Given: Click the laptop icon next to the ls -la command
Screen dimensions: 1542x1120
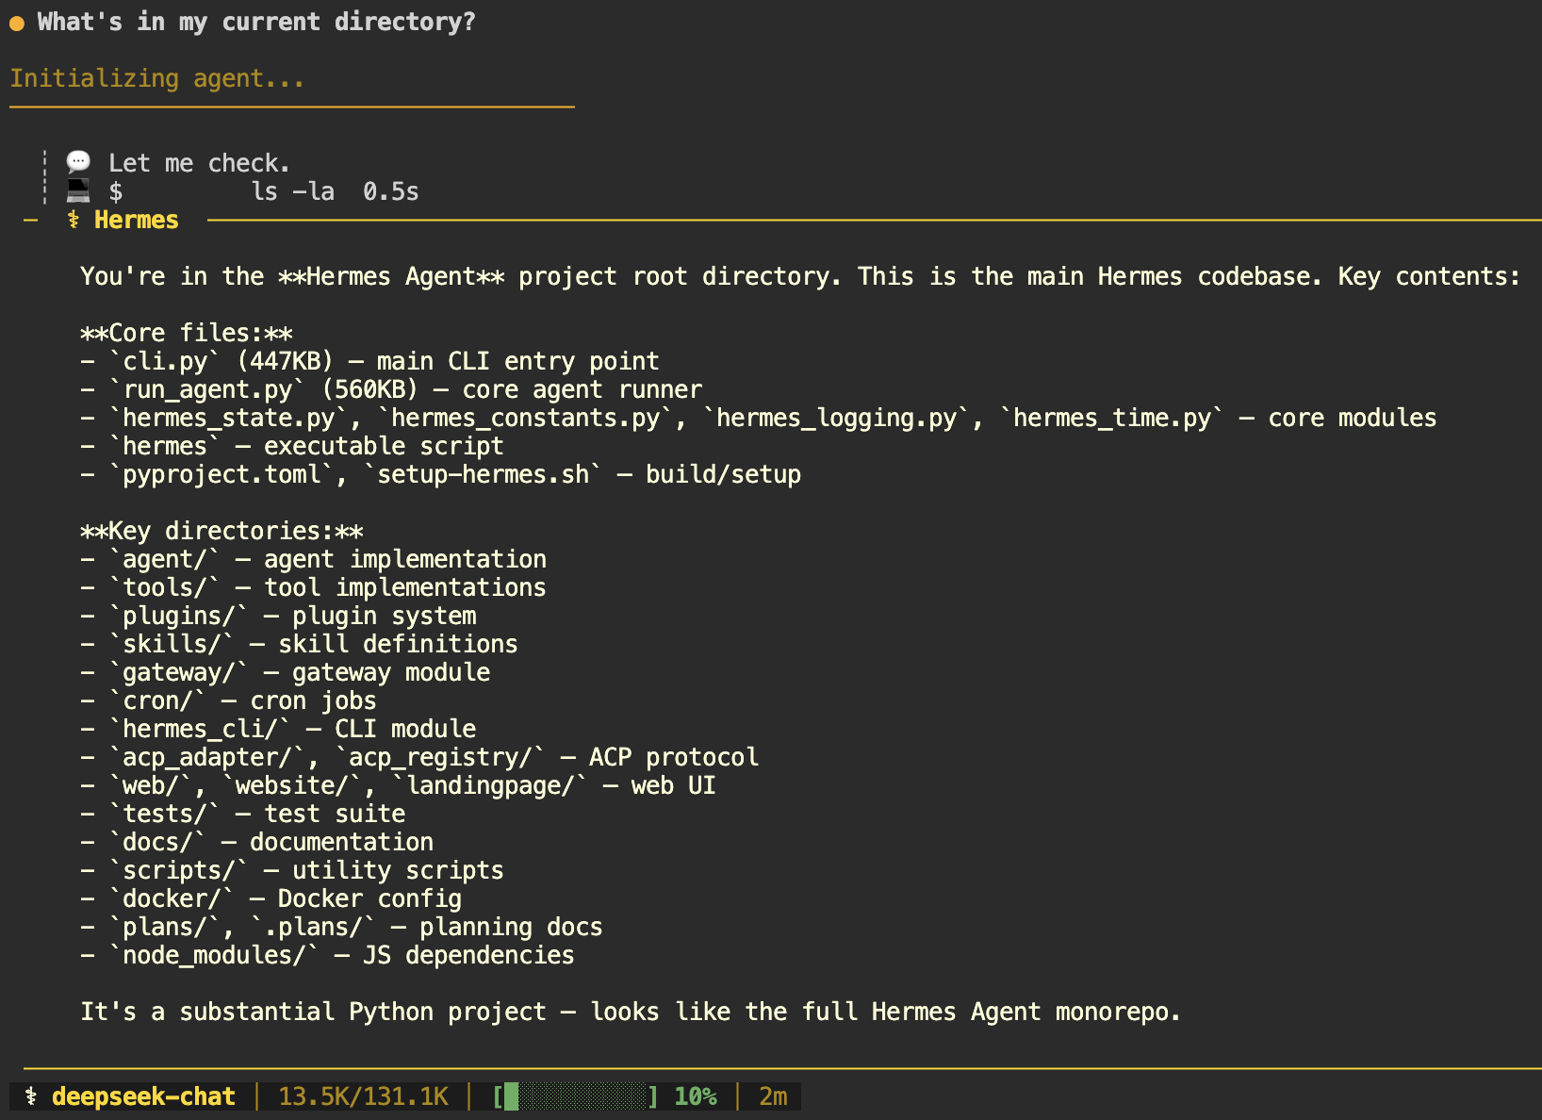Looking at the screenshot, I should point(78,190).
